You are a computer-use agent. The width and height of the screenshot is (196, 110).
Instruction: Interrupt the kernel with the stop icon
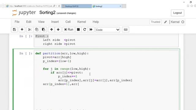coord(78,30)
